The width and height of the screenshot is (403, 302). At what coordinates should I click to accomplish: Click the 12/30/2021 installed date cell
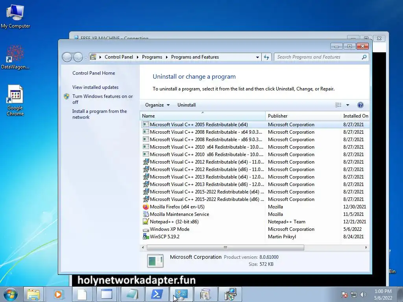tap(355, 207)
